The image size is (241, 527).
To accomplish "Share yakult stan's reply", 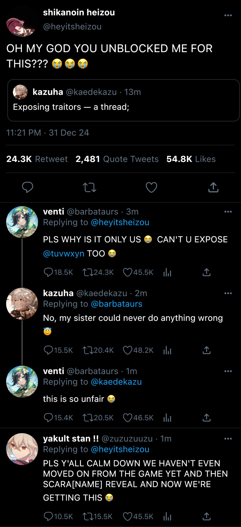I will pyautogui.click(x=206, y=517).
